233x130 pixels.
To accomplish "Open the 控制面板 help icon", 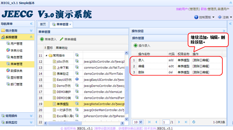I will point(196,17).
